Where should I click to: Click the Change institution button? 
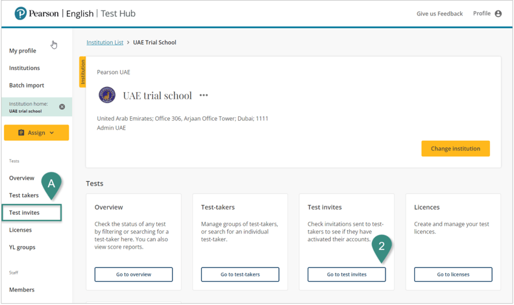[456, 149]
